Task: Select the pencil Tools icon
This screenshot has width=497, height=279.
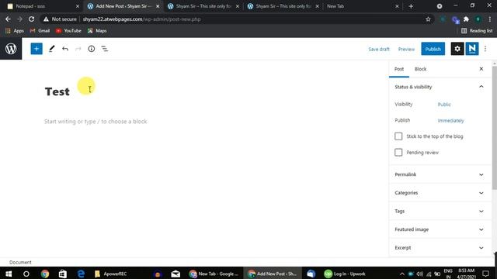Action: coord(52,49)
